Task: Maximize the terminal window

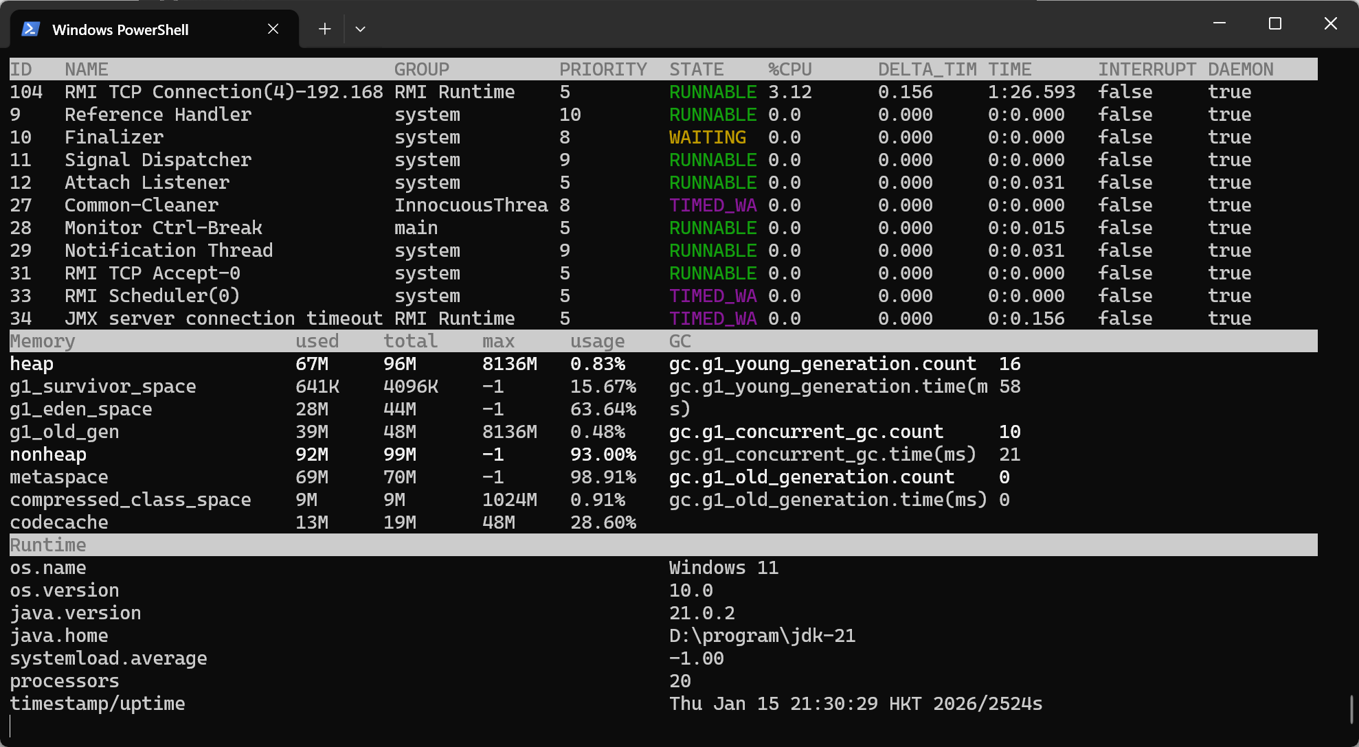Action: click(1275, 23)
